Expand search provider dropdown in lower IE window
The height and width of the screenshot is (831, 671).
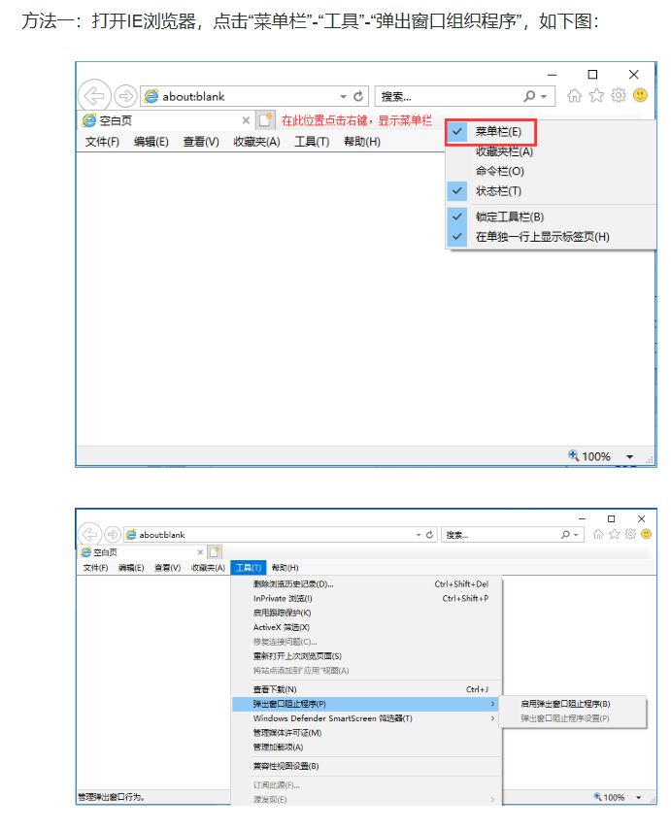[x=576, y=535]
